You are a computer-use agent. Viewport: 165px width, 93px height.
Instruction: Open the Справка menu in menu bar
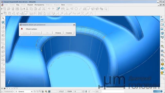69,5
